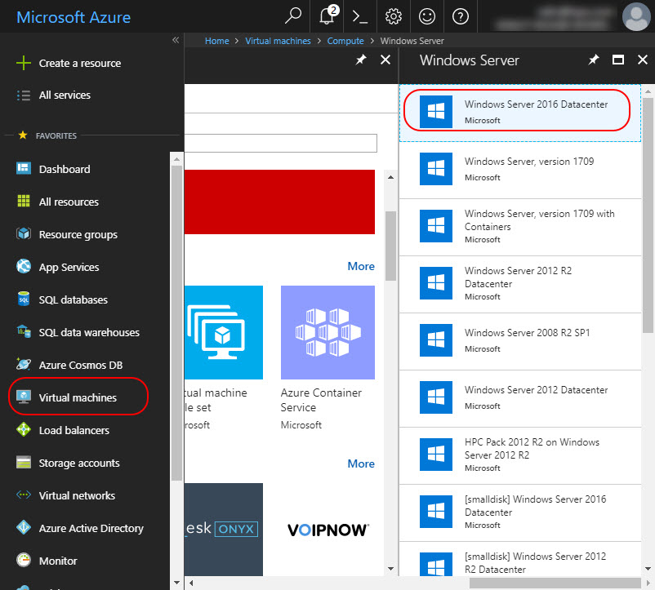Click the Azure Cosmos DB planet icon

24,364
